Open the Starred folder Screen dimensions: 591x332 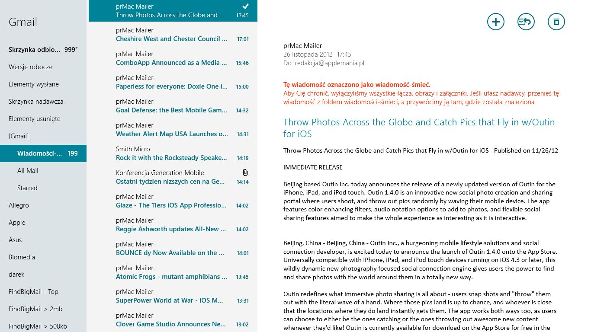[x=43, y=188]
